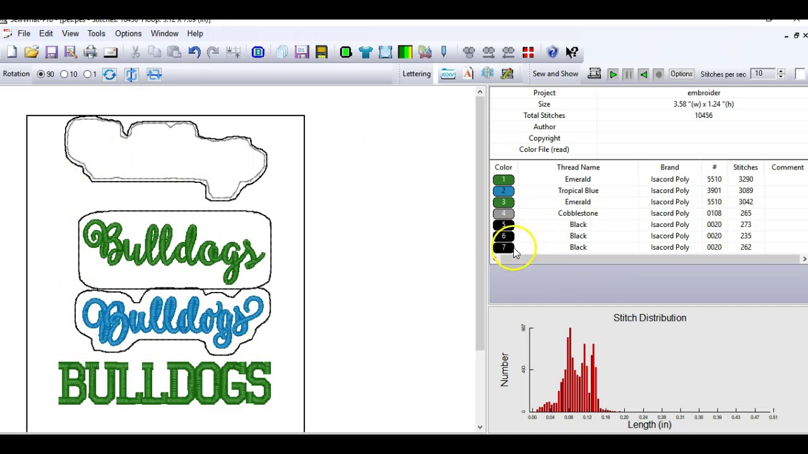Open the Tools menu
The width and height of the screenshot is (808, 454).
96,33
